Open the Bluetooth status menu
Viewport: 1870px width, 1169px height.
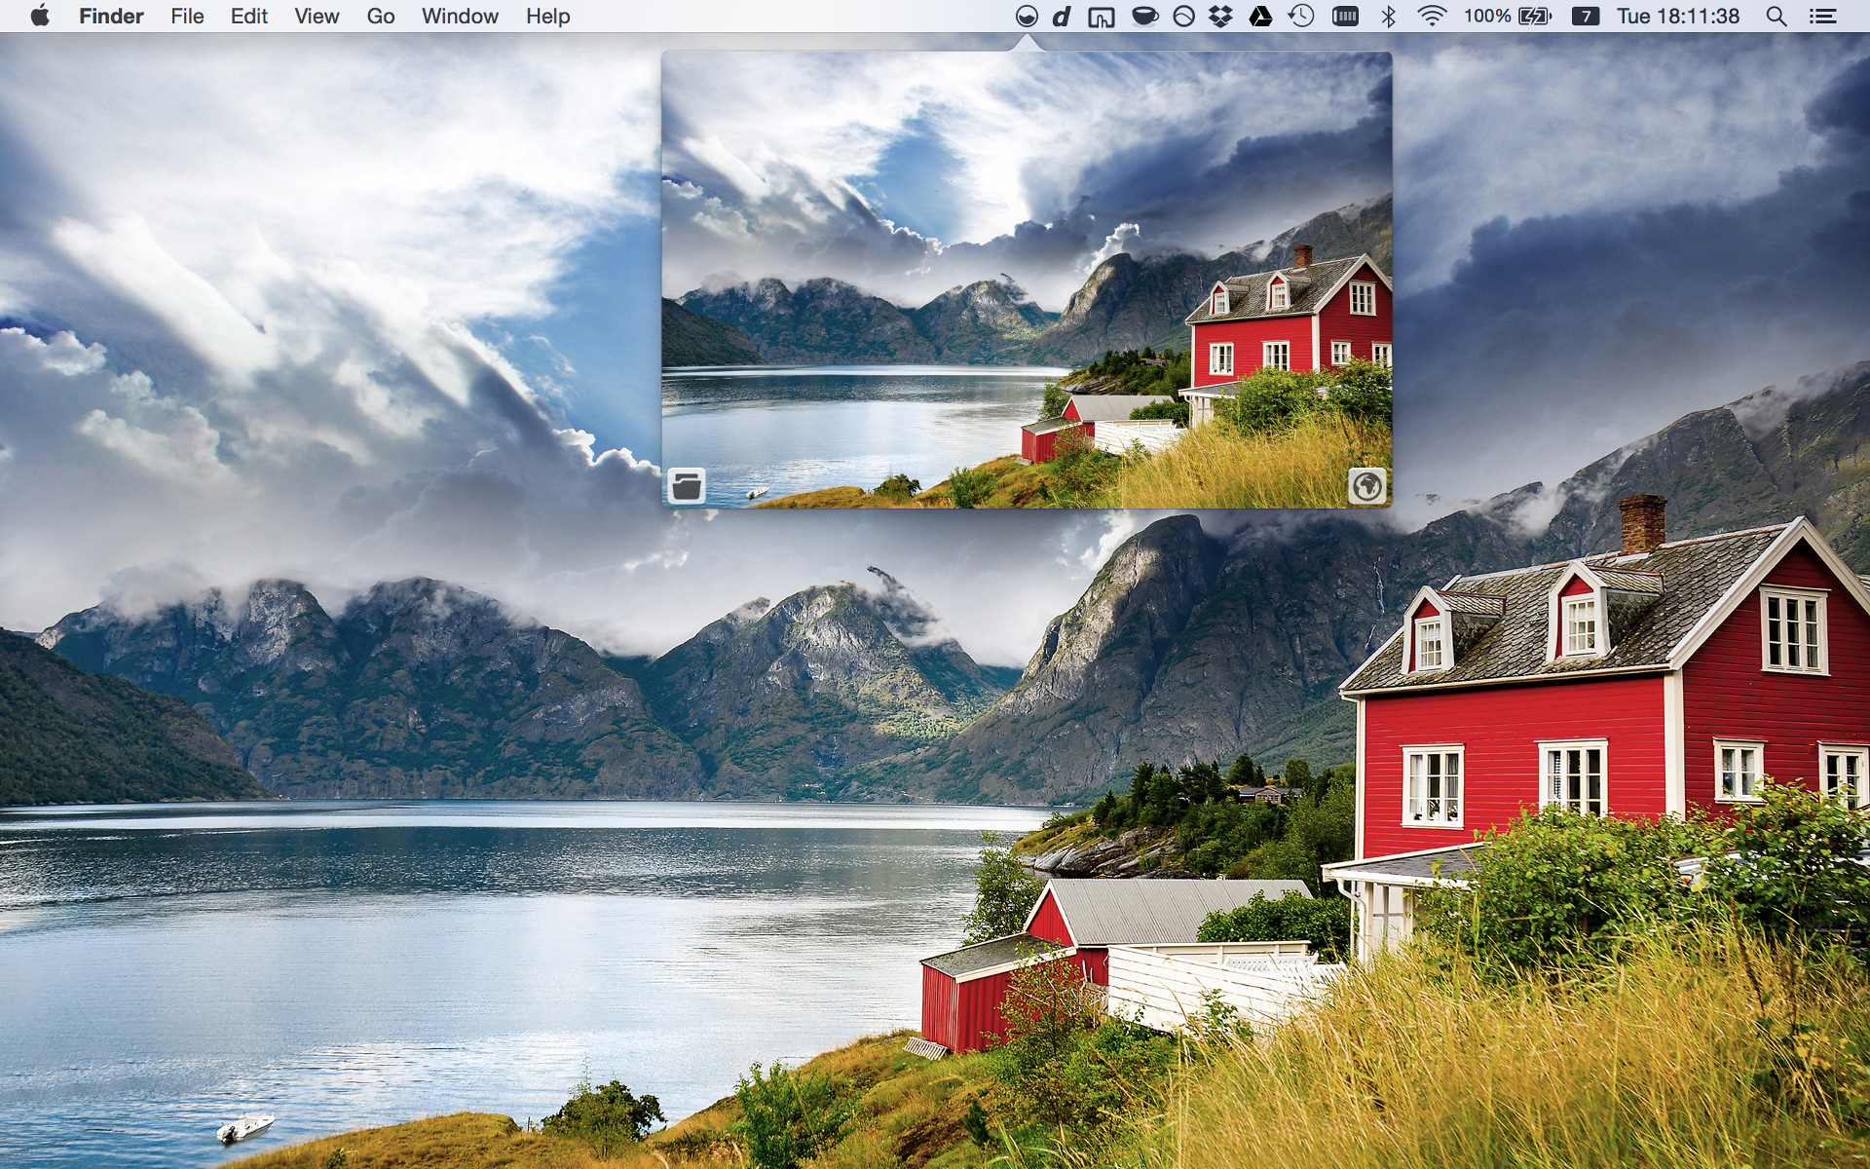1389,17
